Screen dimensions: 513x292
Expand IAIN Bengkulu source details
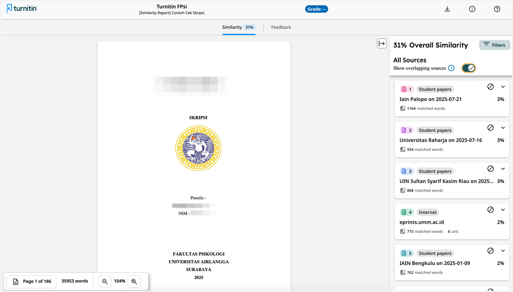503,250
